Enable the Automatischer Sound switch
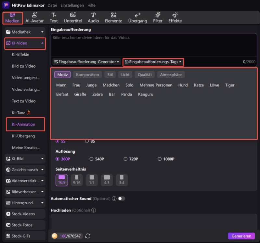Viewport: 260px width, 243px height. coord(122,198)
